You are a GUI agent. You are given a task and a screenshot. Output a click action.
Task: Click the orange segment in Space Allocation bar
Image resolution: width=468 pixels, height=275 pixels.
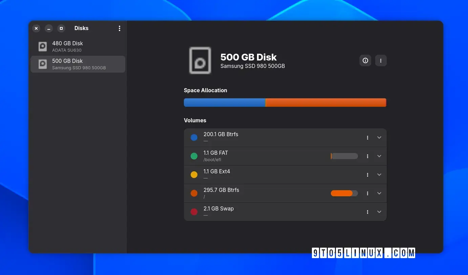pos(326,103)
